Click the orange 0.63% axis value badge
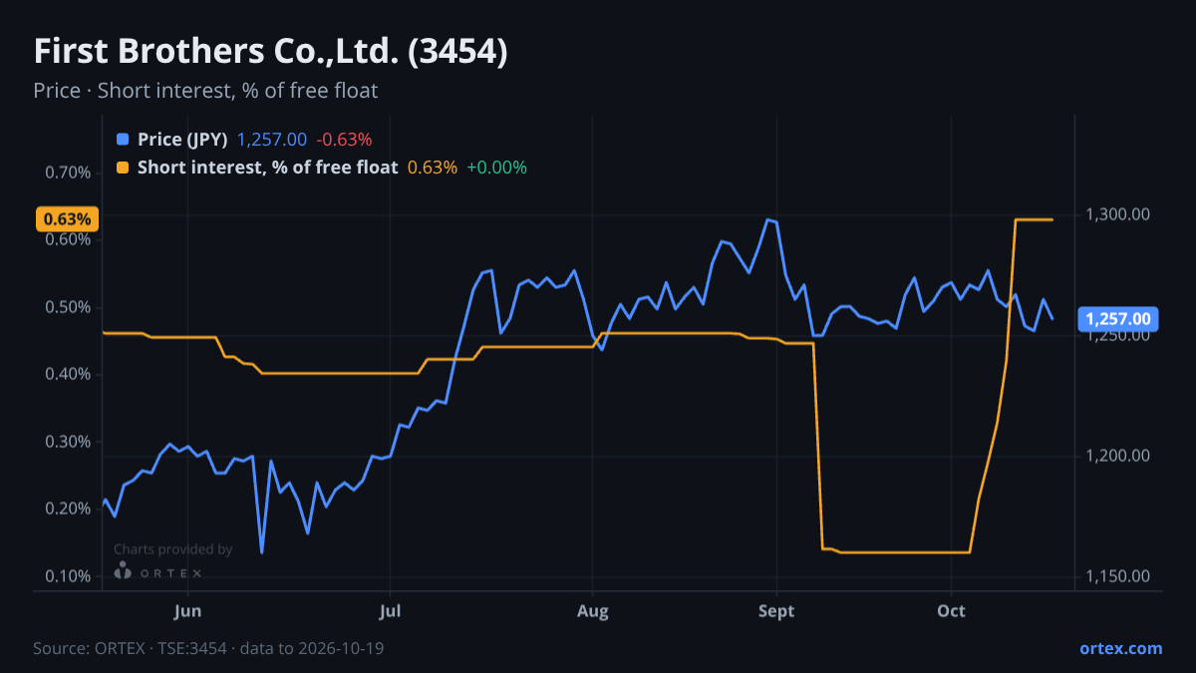Viewport: 1196px width, 673px height. (x=69, y=219)
